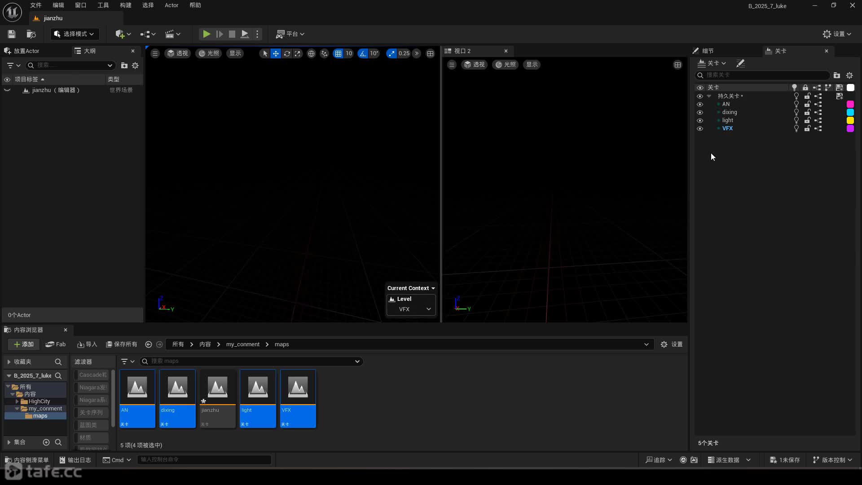Click the Browse content icon beside Save
The image size is (862, 485).
31,34
